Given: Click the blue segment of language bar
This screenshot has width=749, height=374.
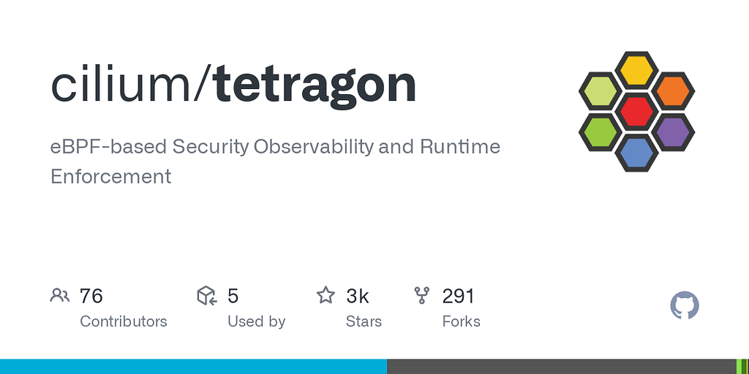Looking at the screenshot, I should point(193,367).
